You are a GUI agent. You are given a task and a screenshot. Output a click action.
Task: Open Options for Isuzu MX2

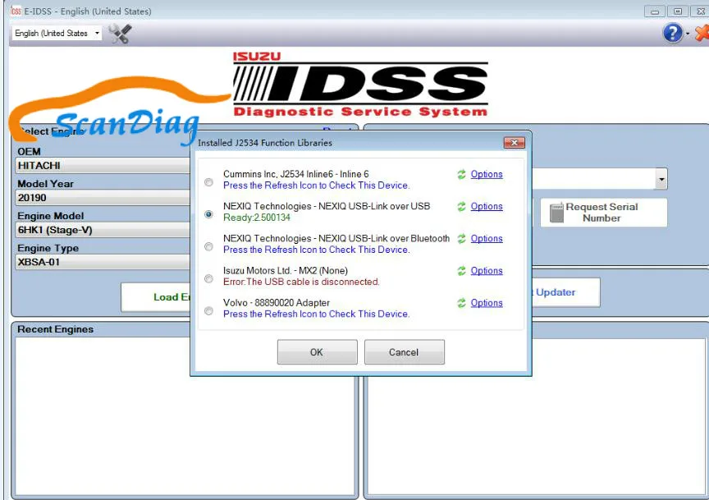point(487,271)
